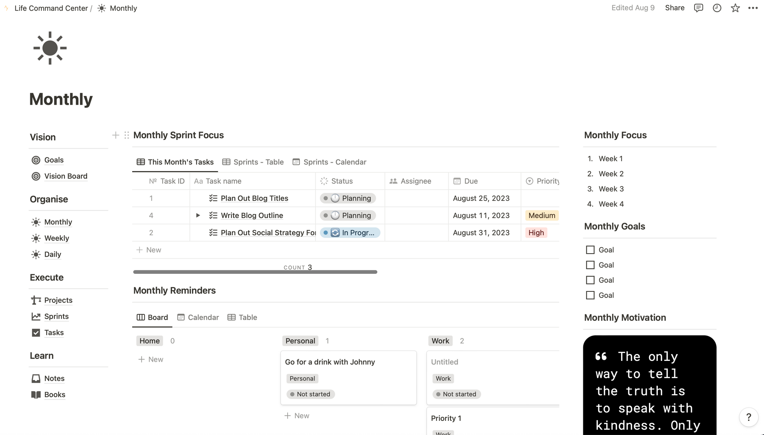Click the Weekly sun icon under Organise
The height and width of the screenshot is (435, 764).
36,238
